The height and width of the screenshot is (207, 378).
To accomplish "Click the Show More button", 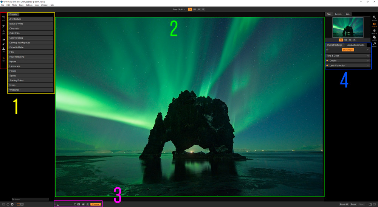I will click(348, 50).
